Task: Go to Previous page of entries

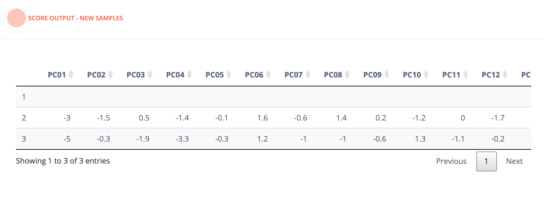Action: tap(451, 161)
